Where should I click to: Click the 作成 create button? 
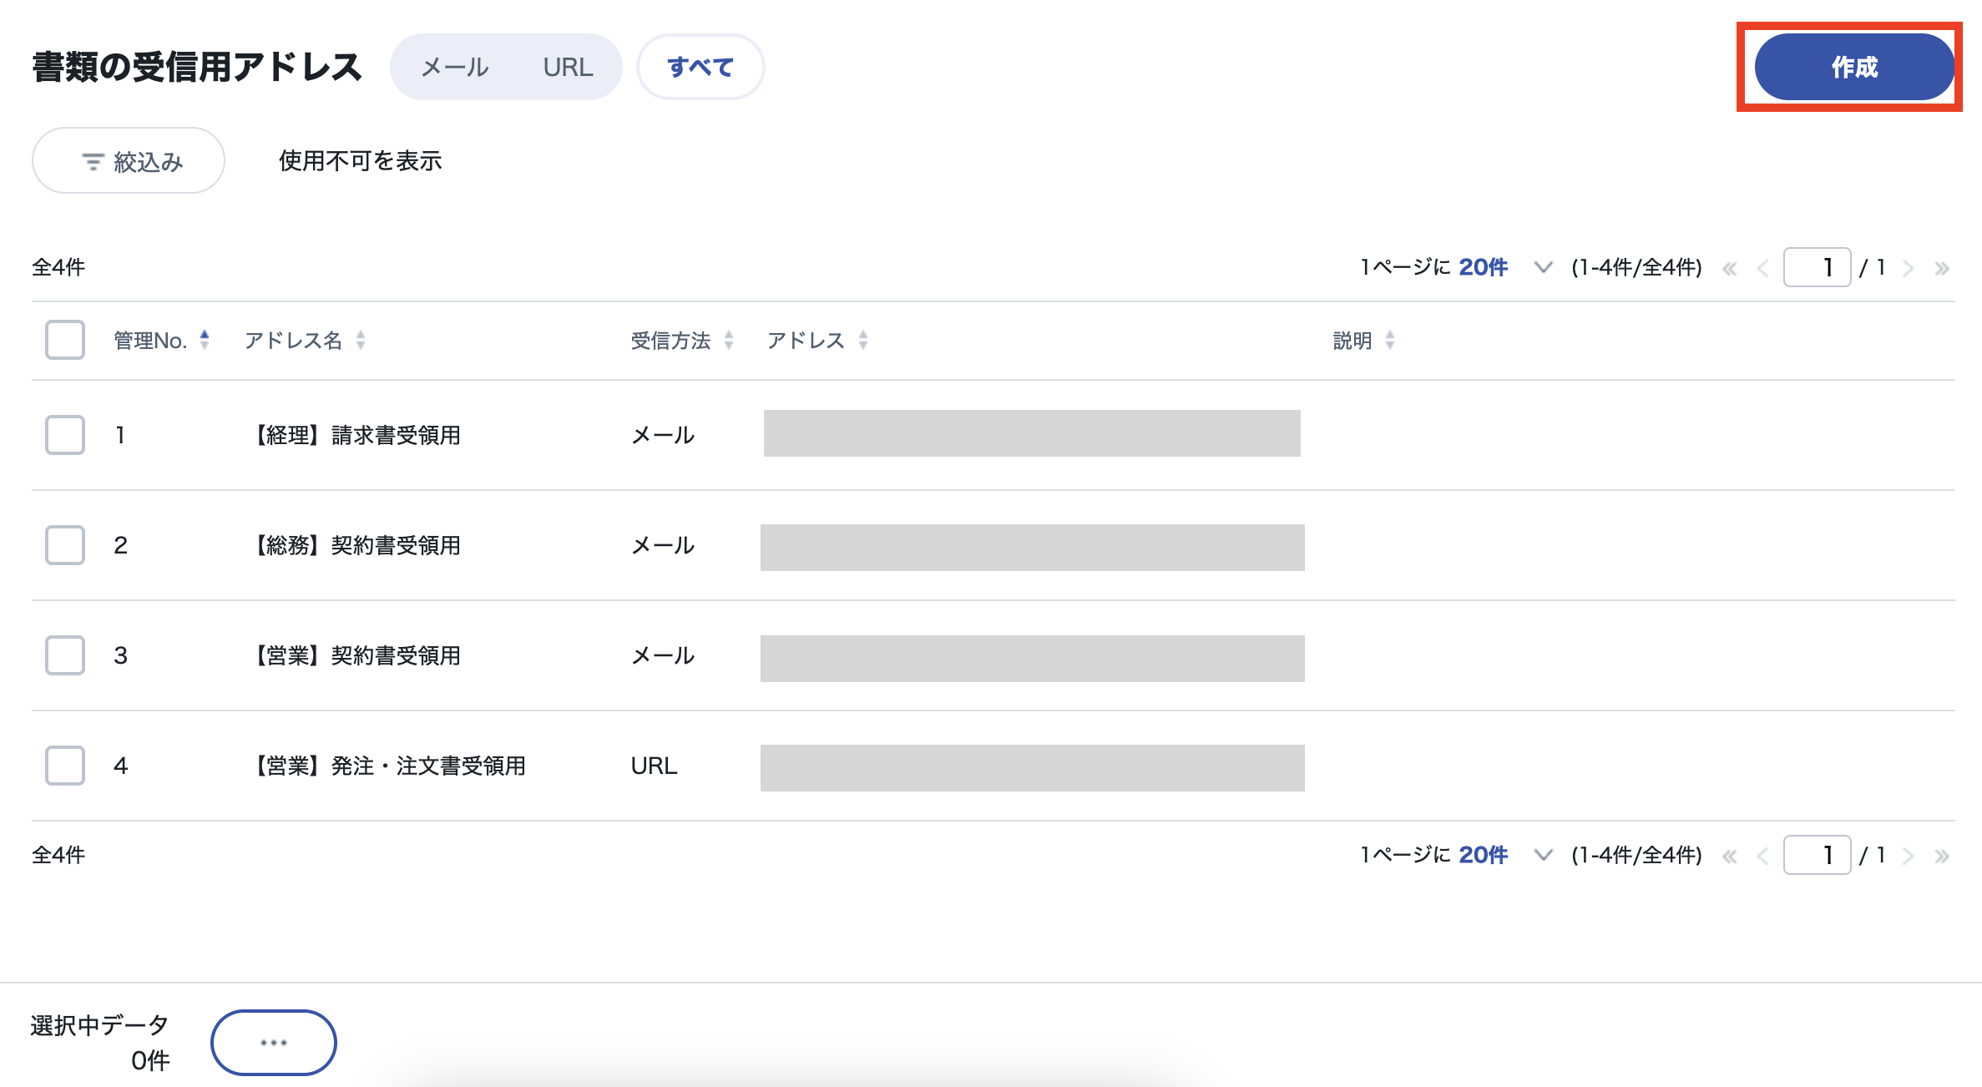1853,67
